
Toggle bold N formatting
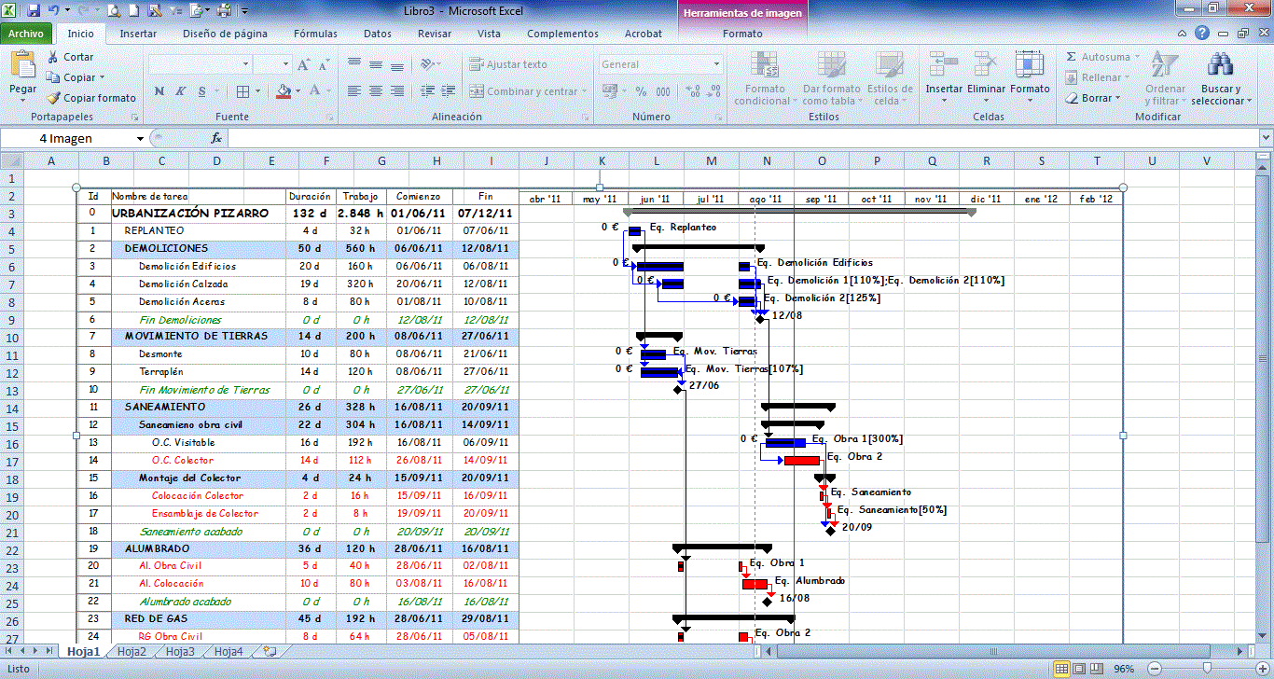click(159, 91)
